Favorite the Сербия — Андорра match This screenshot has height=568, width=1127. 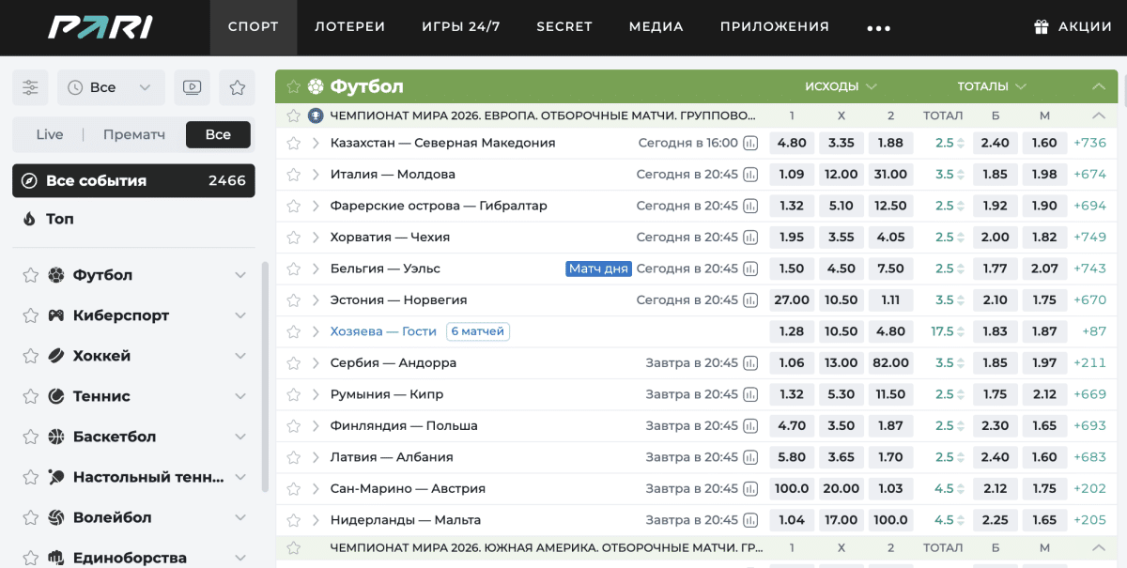click(x=293, y=363)
